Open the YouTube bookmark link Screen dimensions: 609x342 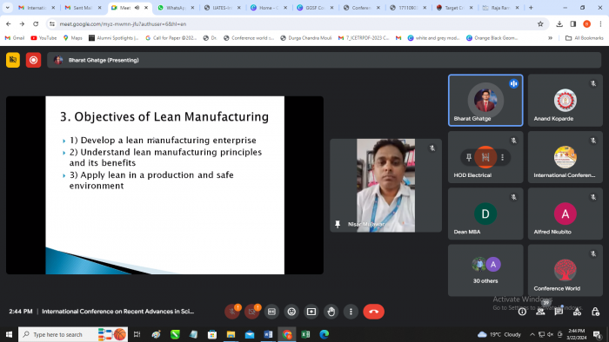[43, 38]
